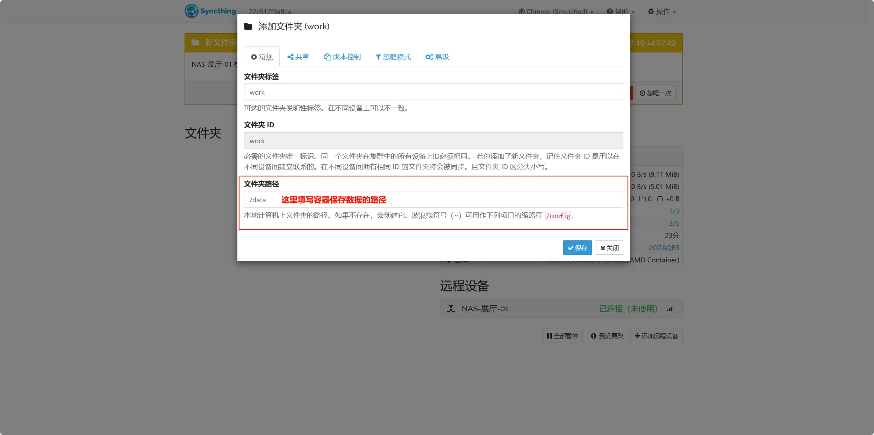
Task: Select the filter icon on 忽略模式 tab
Action: (379, 57)
